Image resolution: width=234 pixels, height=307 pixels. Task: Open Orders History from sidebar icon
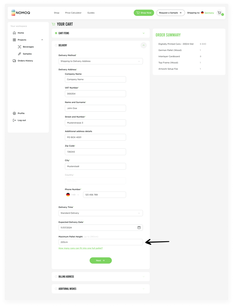click(x=14, y=61)
